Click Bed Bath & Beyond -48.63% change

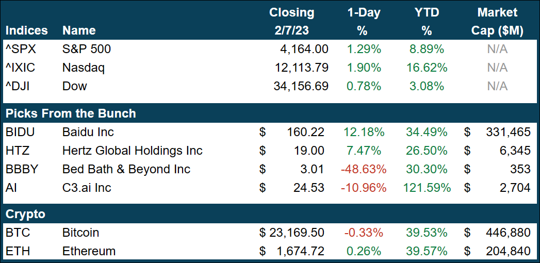pyautogui.click(x=364, y=169)
